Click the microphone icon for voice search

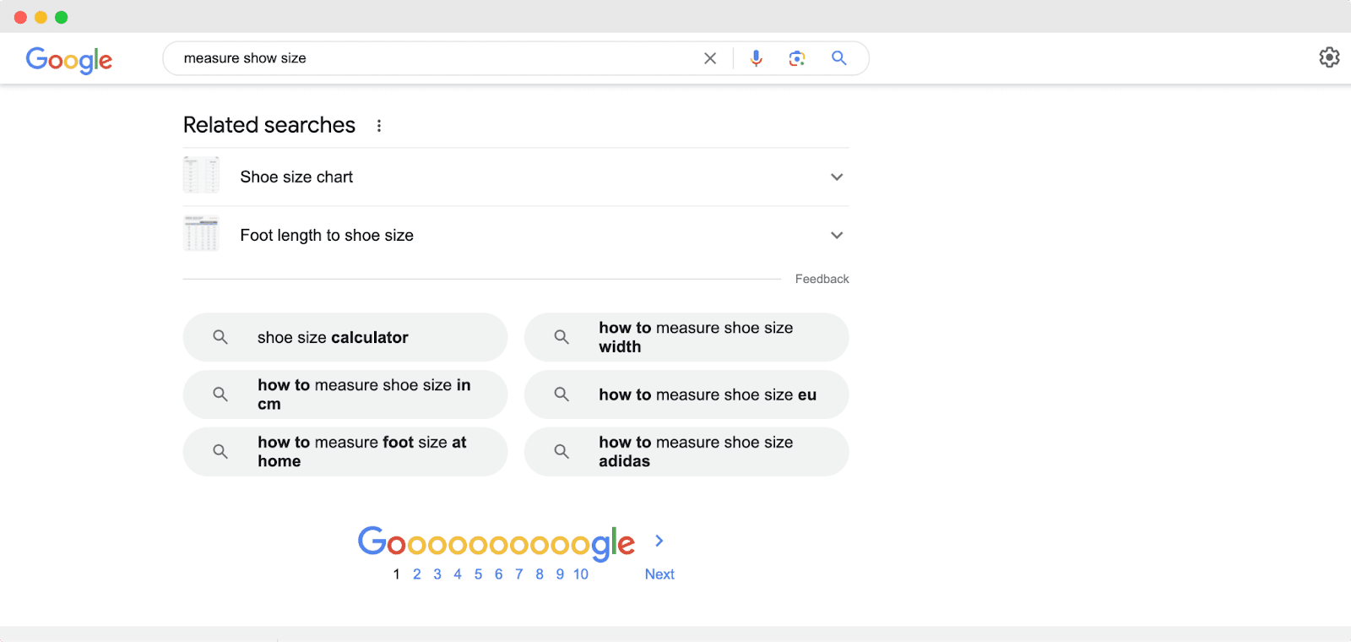[x=756, y=58]
